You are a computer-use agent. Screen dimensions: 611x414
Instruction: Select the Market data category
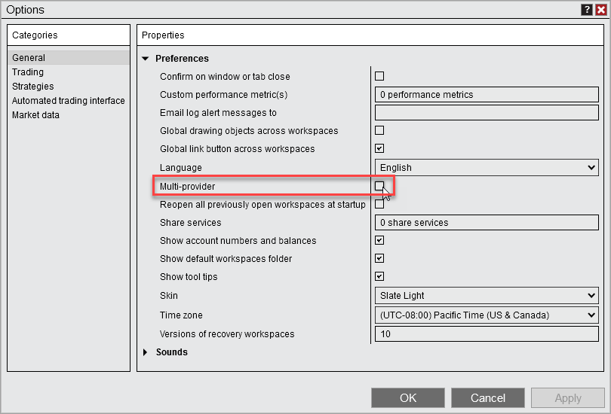[35, 115]
